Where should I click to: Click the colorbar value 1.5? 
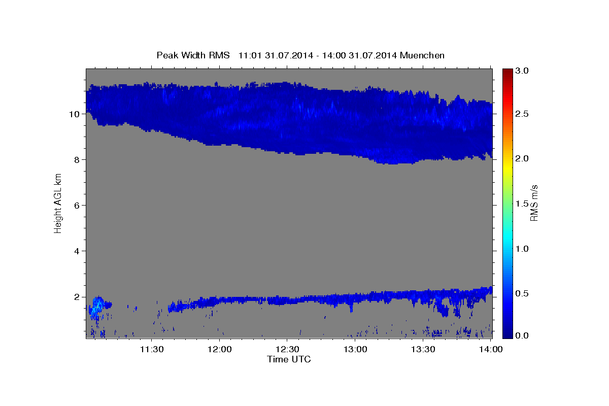[x=522, y=203]
